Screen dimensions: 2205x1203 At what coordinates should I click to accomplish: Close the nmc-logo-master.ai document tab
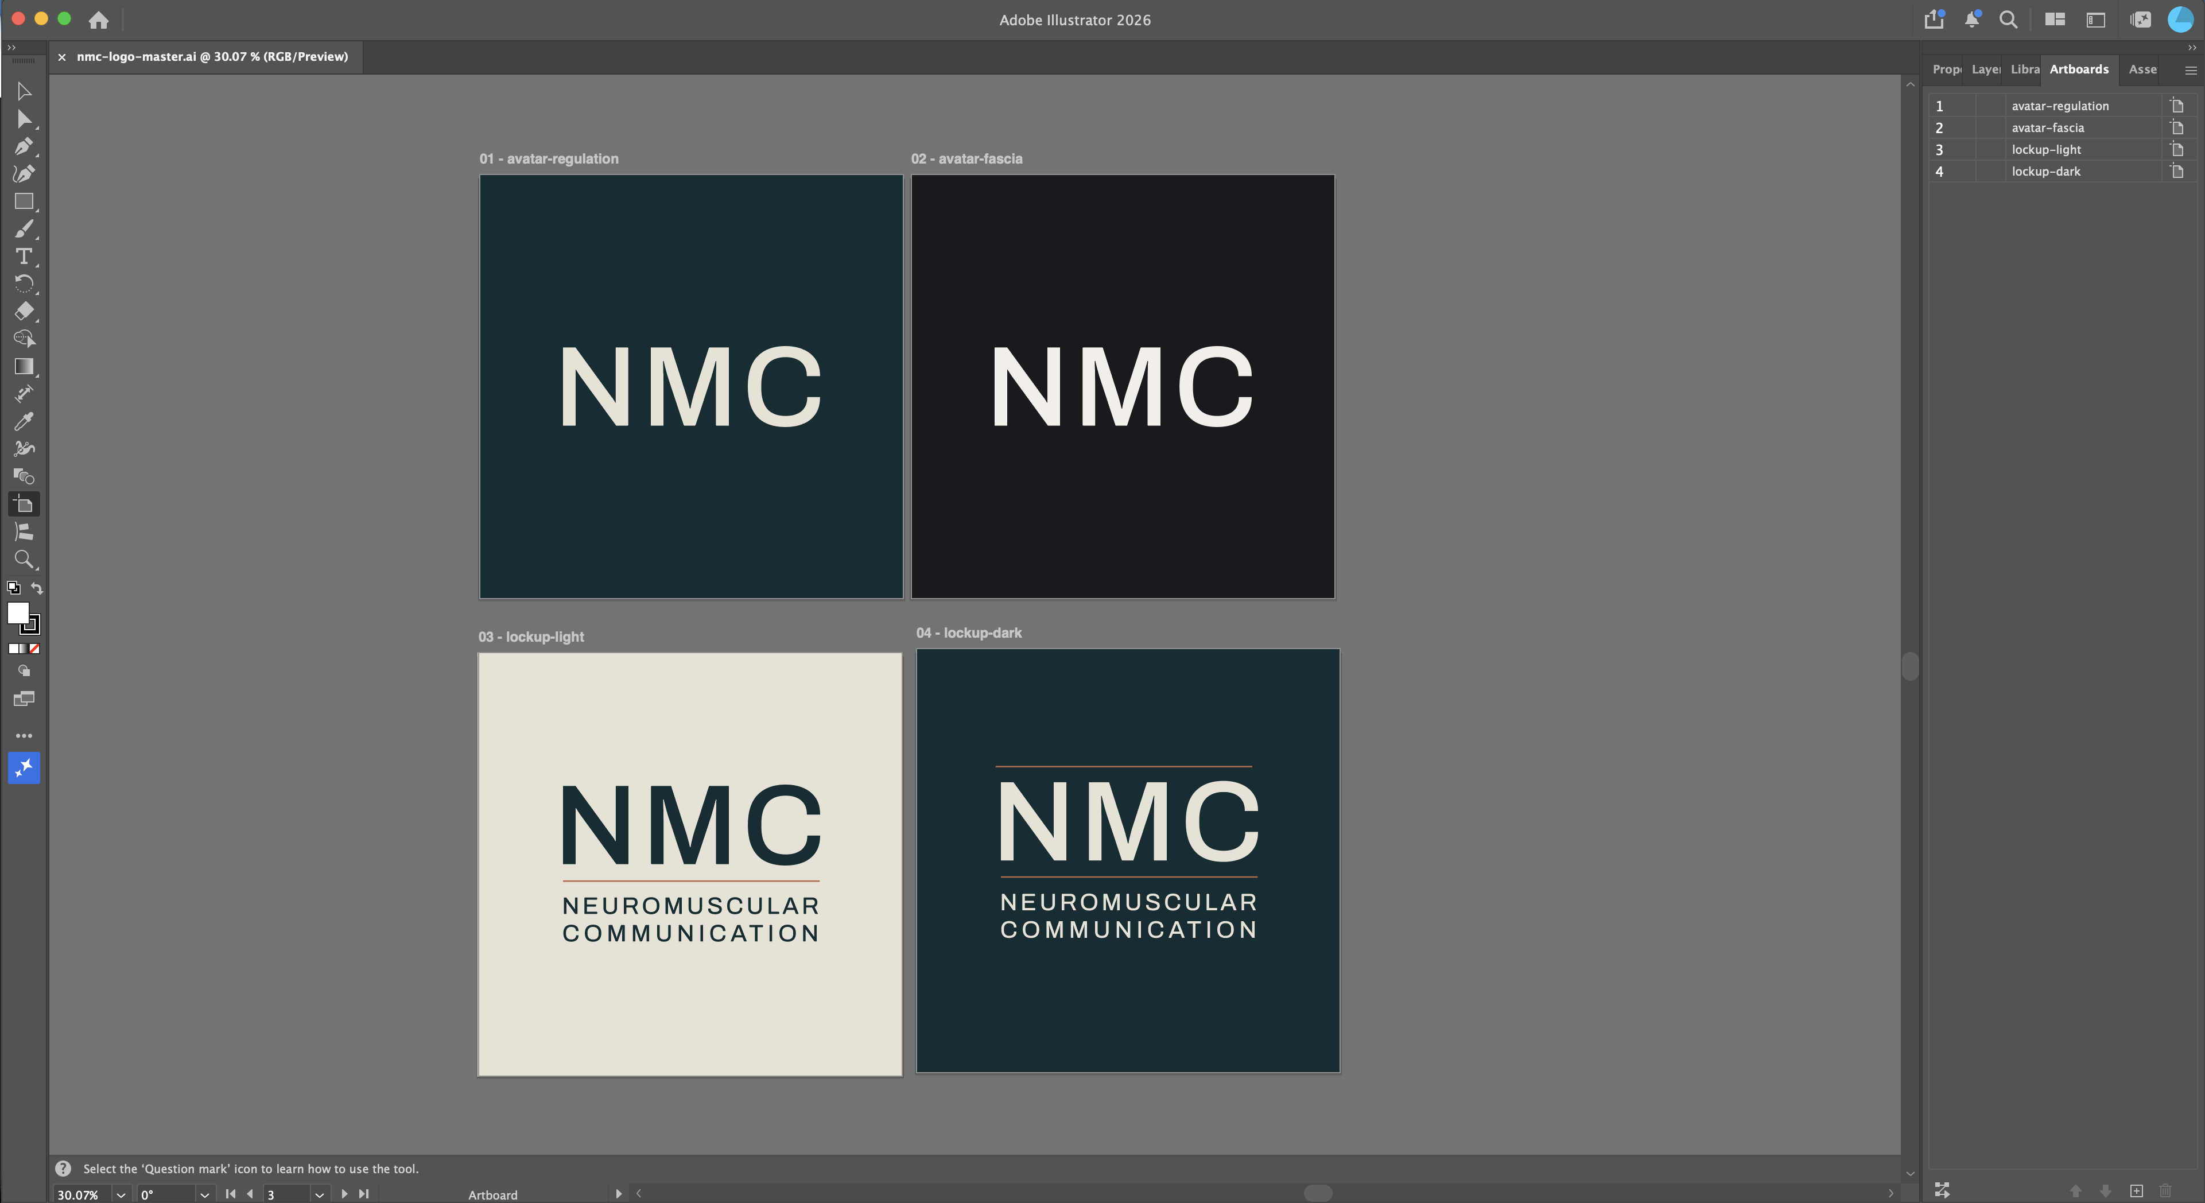pyautogui.click(x=61, y=57)
